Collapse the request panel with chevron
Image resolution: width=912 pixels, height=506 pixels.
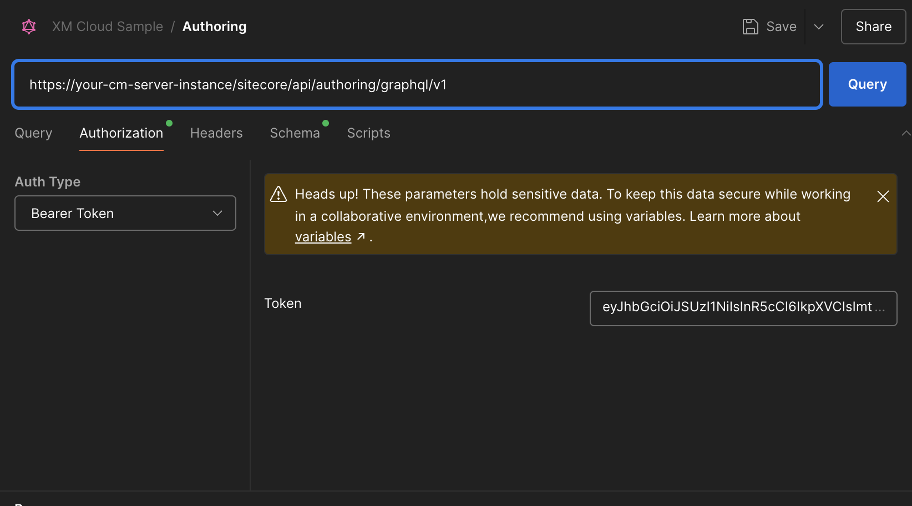point(905,133)
